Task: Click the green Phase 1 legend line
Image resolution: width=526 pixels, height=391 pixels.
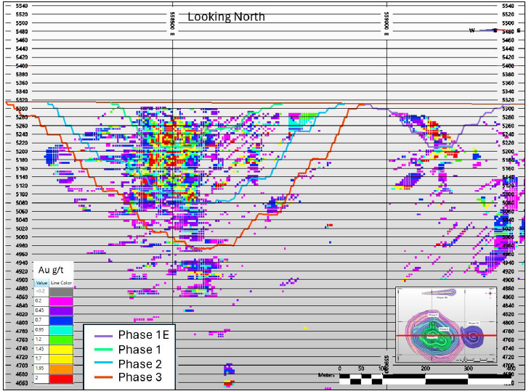Action: (x=103, y=350)
